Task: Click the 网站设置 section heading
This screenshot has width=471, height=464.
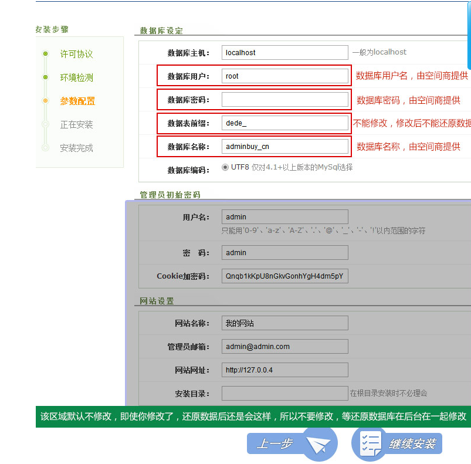Action: click(x=157, y=301)
